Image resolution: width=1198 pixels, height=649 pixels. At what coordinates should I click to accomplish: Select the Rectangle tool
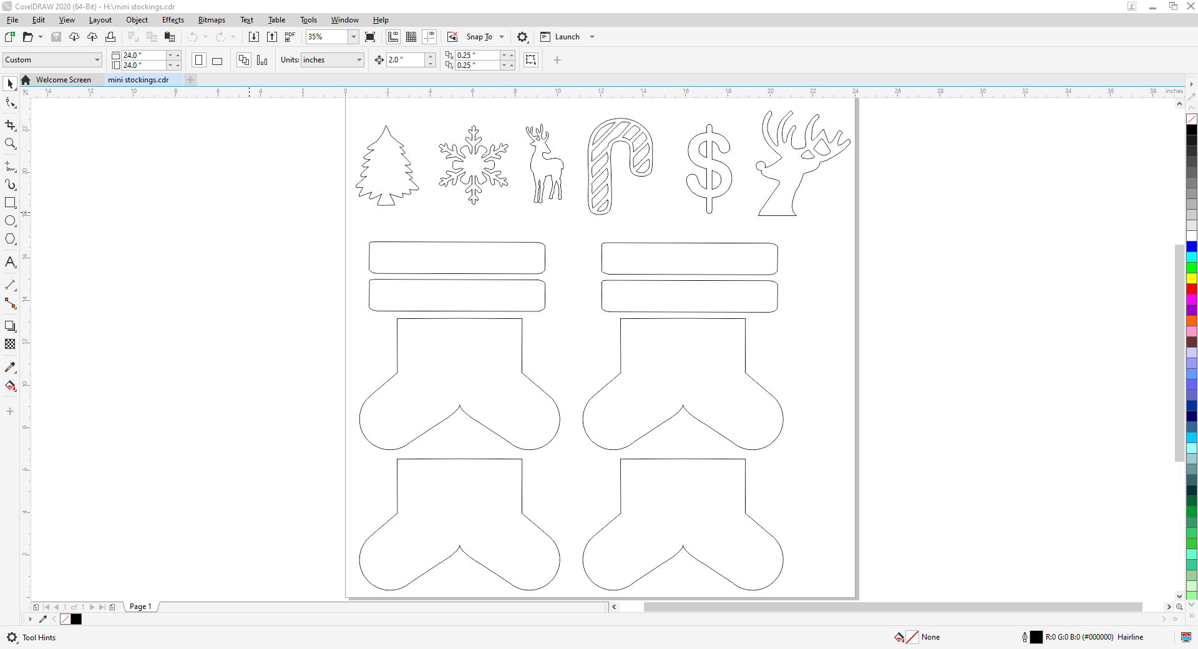click(10, 203)
